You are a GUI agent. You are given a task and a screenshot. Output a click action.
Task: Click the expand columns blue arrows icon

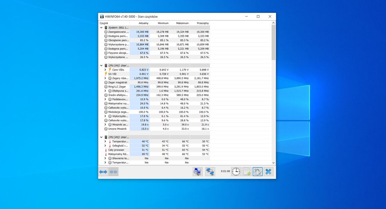pos(103,172)
